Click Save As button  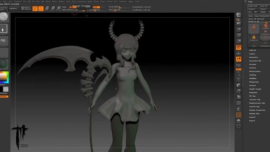(265, 6)
